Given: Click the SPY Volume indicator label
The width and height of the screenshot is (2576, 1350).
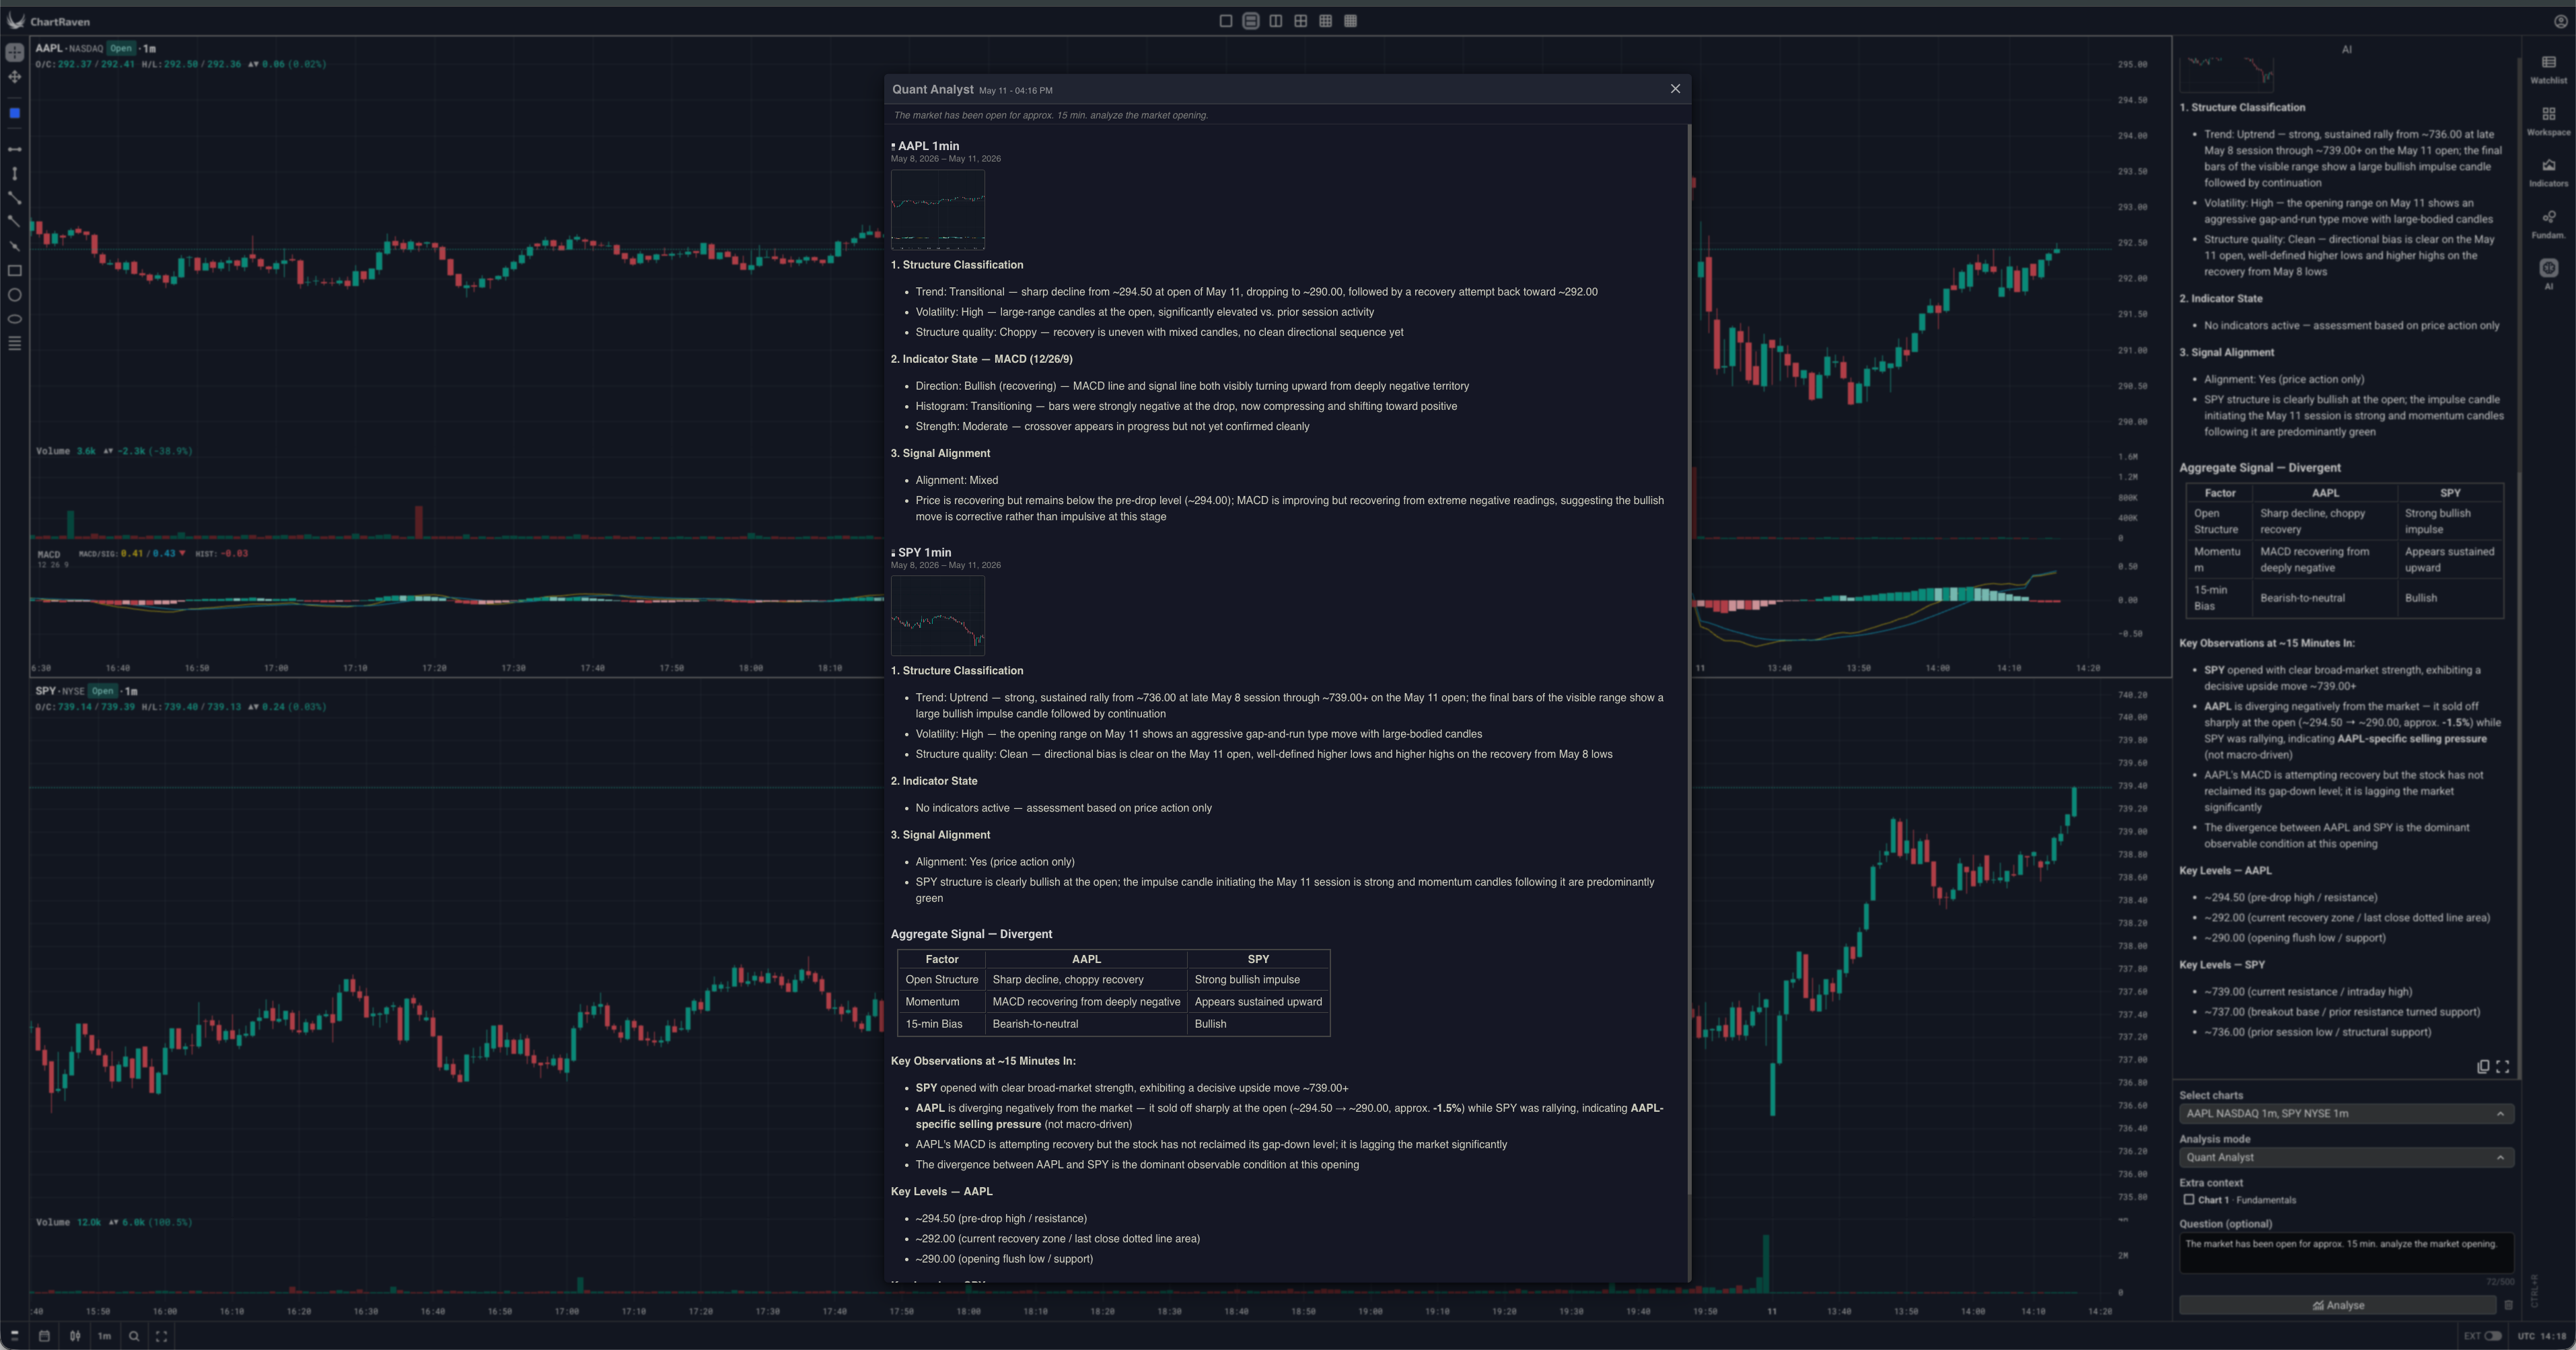Looking at the screenshot, I should [53, 1222].
